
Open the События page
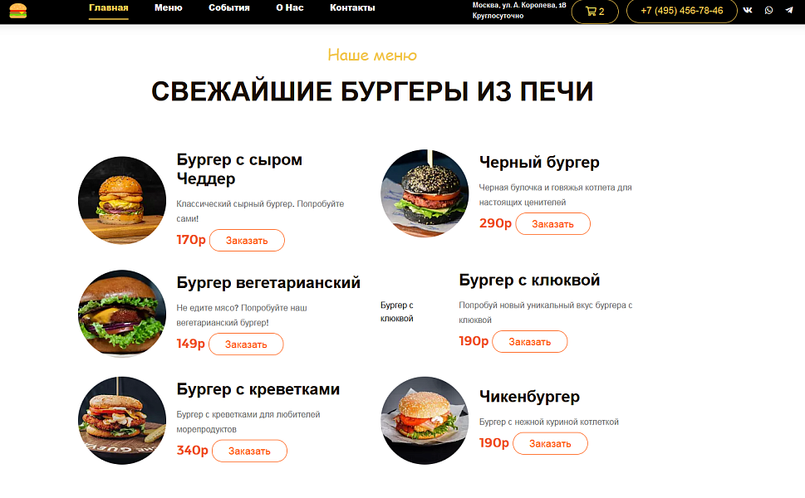coord(228,7)
